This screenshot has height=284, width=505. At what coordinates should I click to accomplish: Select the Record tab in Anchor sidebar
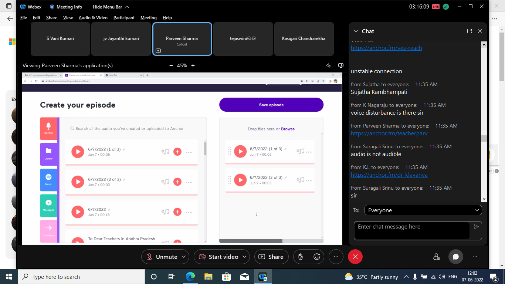point(48,128)
